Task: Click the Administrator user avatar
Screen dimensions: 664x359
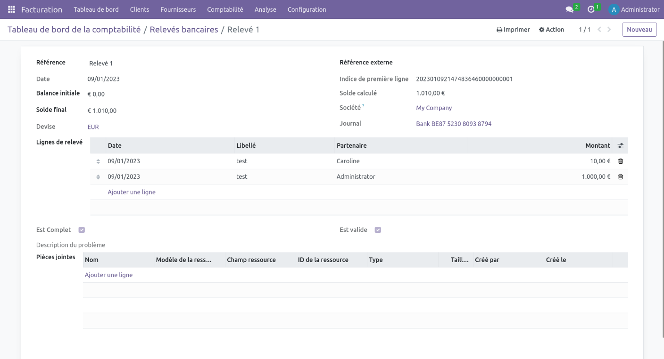Action: 614,9
